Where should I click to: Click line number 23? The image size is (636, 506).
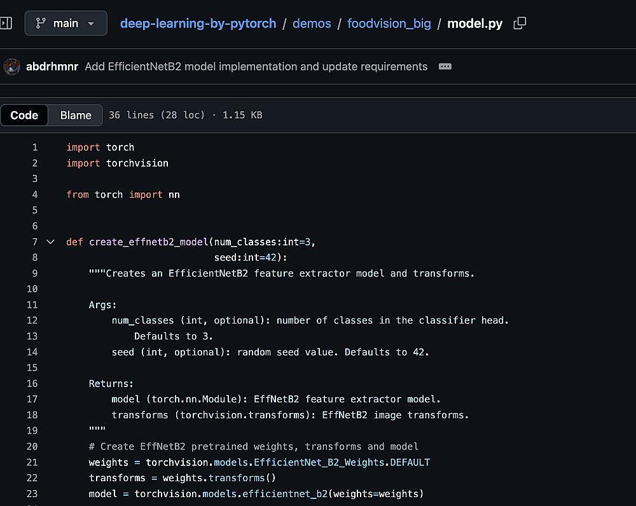click(32, 494)
